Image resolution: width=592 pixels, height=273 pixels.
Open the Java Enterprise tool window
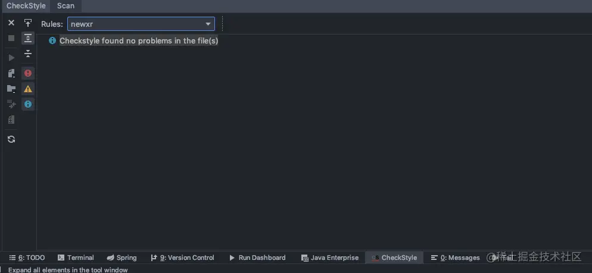[330, 258]
